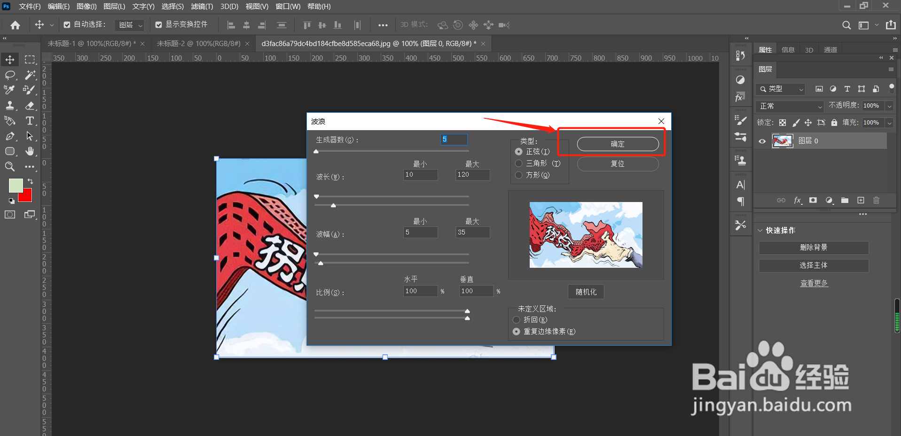Open the 文件(F) menu
The height and width of the screenshot is (436, 901).
point(30,7)
